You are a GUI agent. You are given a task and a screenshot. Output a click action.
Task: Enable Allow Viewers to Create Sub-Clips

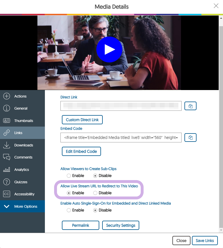tap(68, 176)
